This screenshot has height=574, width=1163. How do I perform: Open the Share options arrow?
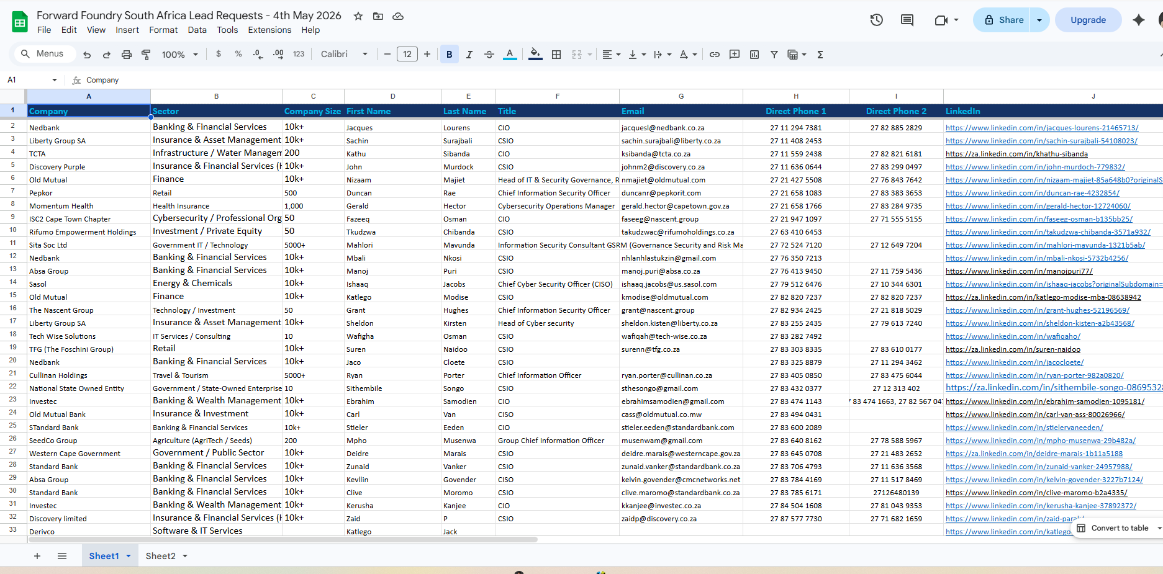coord(1039,20)
